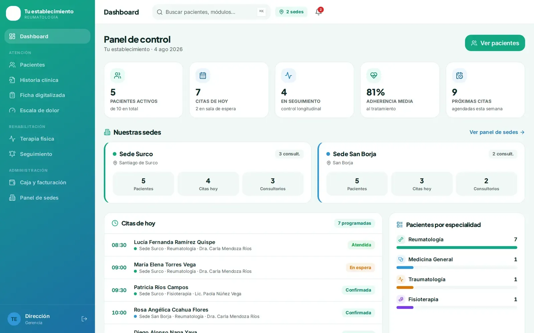Screen dimensions: 534x333
Task: Click location pin under Sede Surco
Action: (115, 163)
